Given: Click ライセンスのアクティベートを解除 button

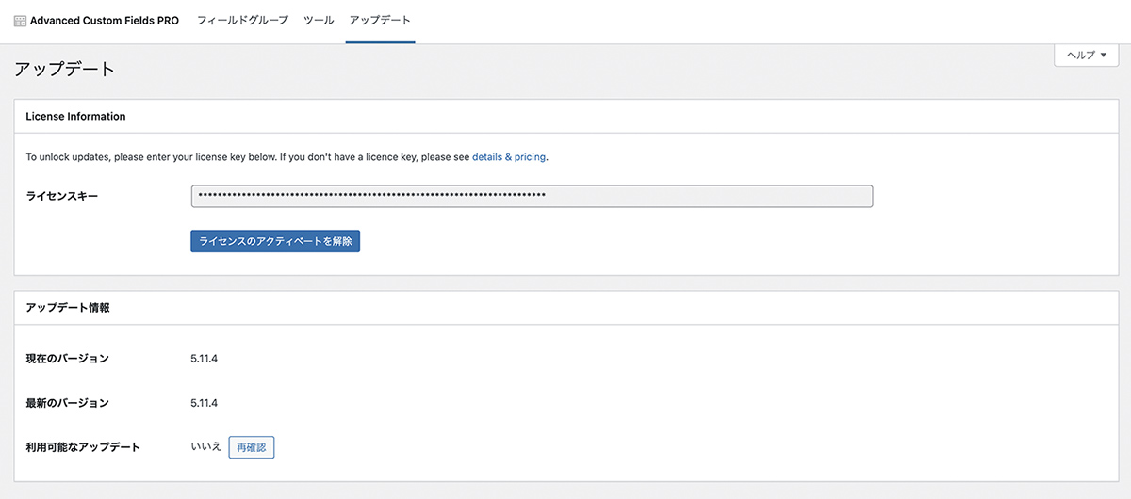Looking at the screenshot, I should (x=275, y=241).
